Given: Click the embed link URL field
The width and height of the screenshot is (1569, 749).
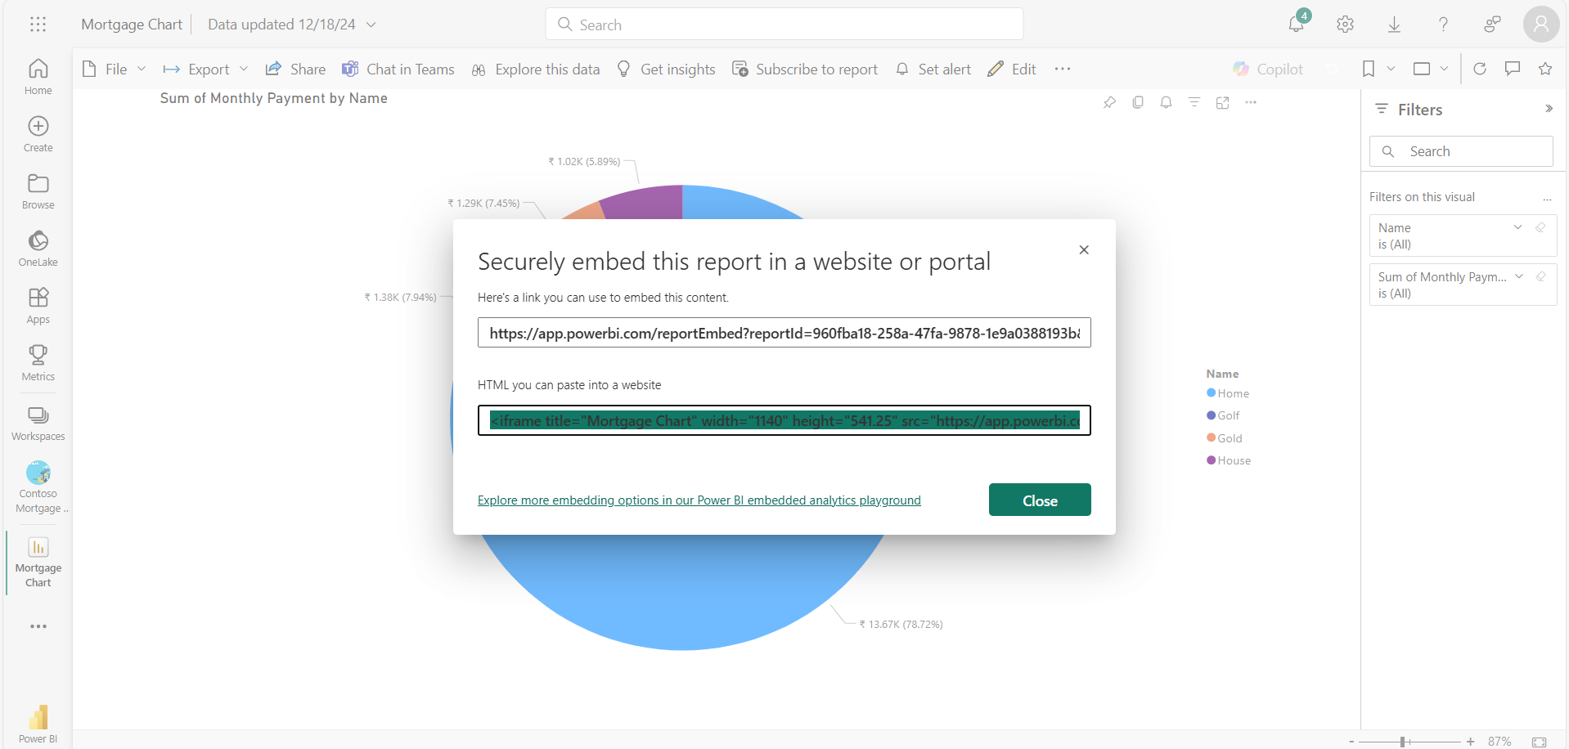Looking at the screenshot, I should [x=784, y=333].
